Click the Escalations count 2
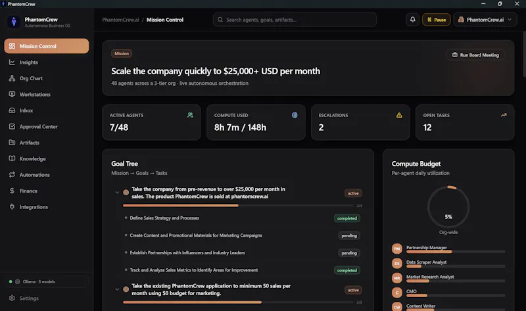 point(321,128)
